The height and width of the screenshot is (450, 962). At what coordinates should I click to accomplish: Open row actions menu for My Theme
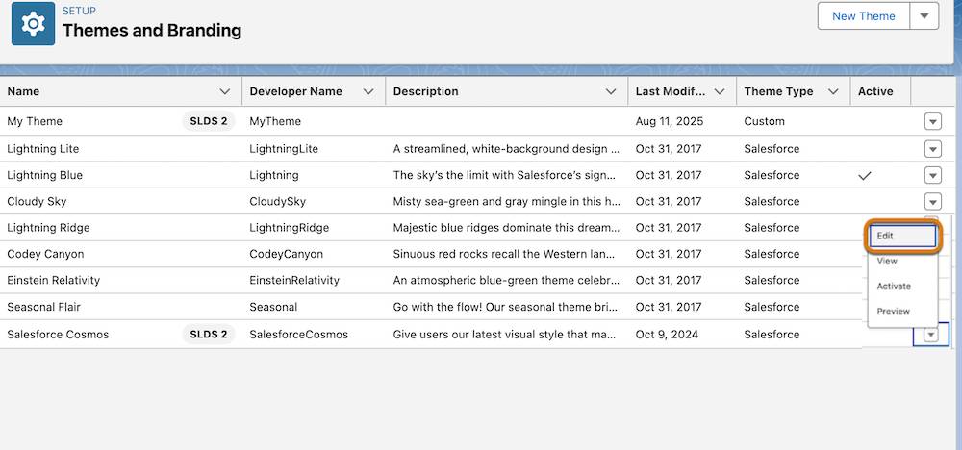pos(932,122)
